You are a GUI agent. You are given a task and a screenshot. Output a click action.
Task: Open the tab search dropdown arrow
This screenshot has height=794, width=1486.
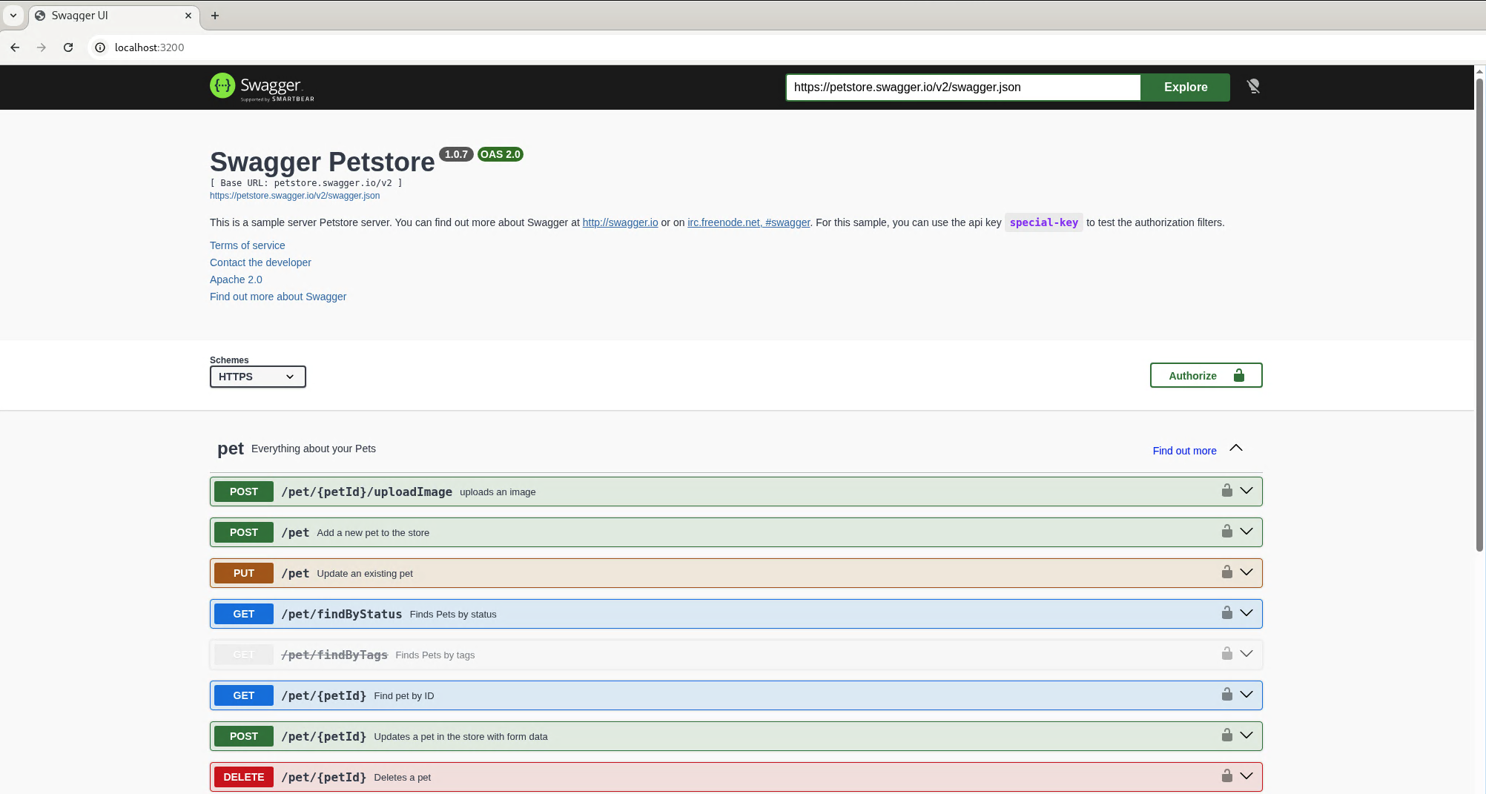coord(13,16)
